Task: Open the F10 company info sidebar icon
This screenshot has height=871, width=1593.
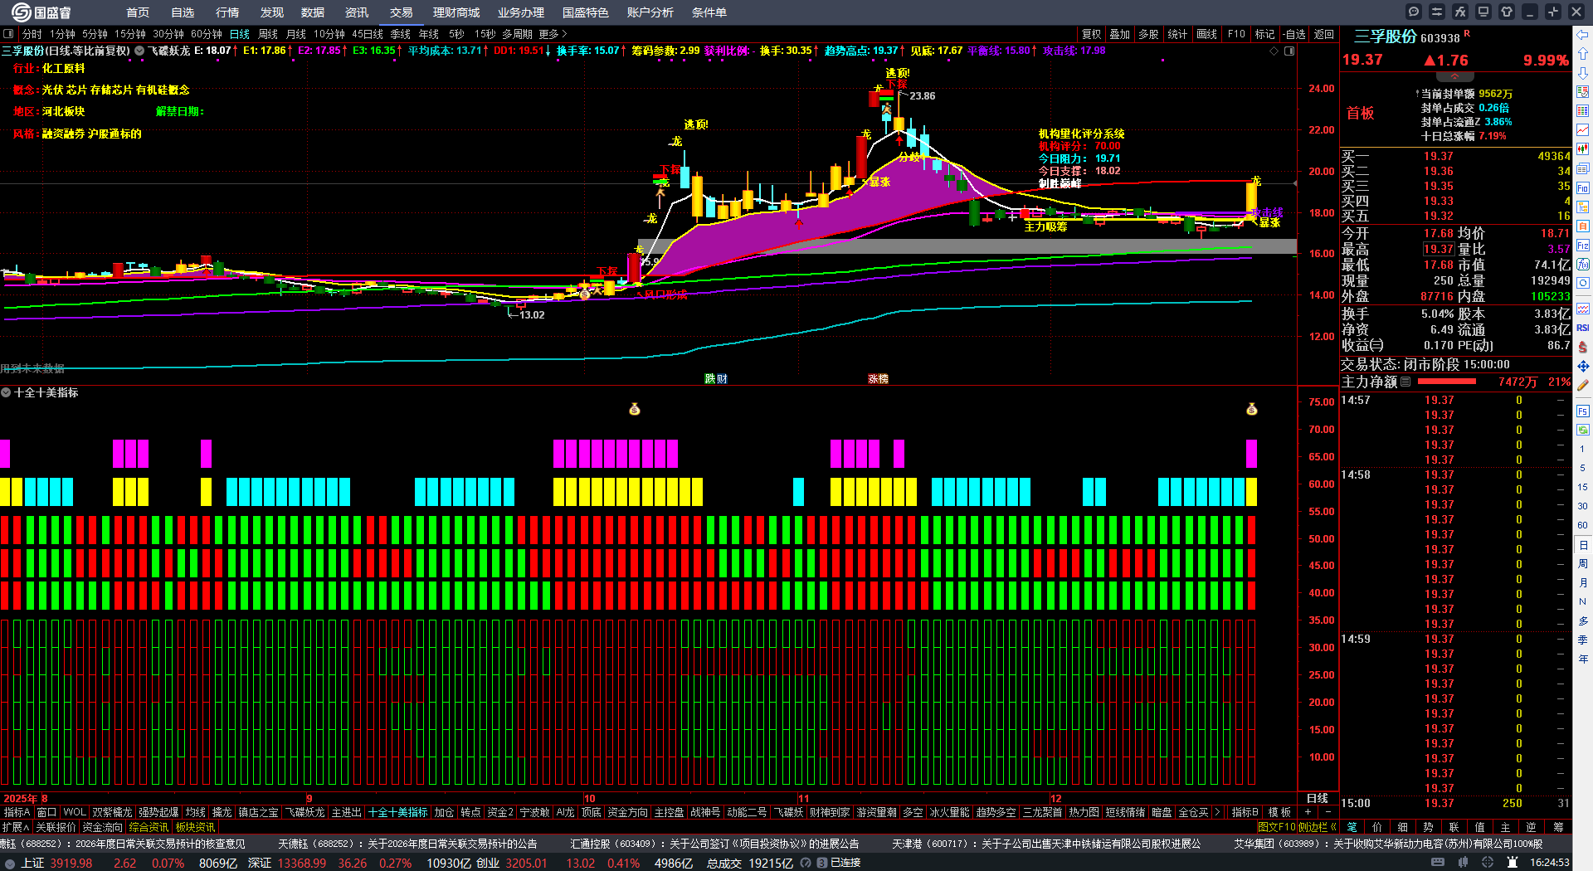Action: tap(1583, 188)
